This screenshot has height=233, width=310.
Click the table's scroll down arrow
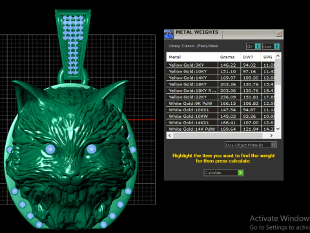point(278,129)
